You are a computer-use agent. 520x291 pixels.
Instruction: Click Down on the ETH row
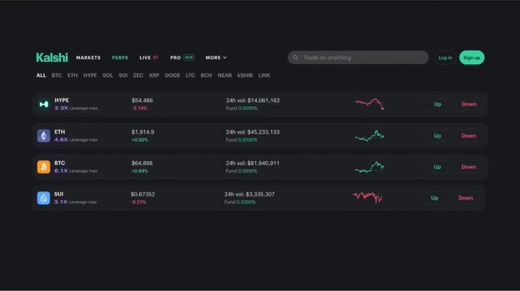[469, 136]
